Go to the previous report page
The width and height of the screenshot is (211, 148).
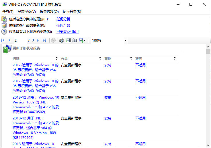[x=9, y=40]
